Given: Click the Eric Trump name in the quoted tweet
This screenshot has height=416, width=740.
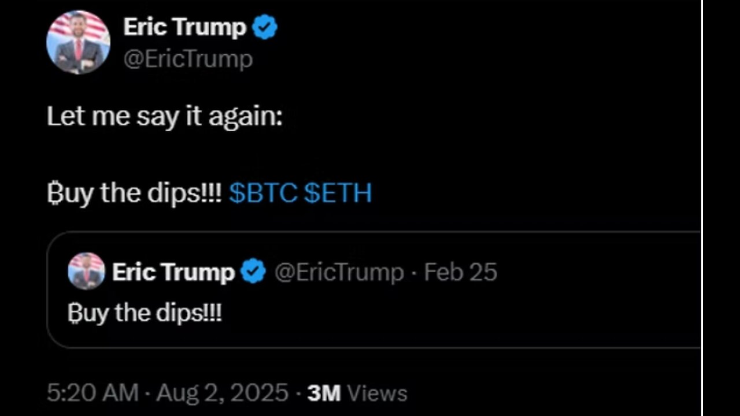Looking at the screenshot, I should [173, 272].
